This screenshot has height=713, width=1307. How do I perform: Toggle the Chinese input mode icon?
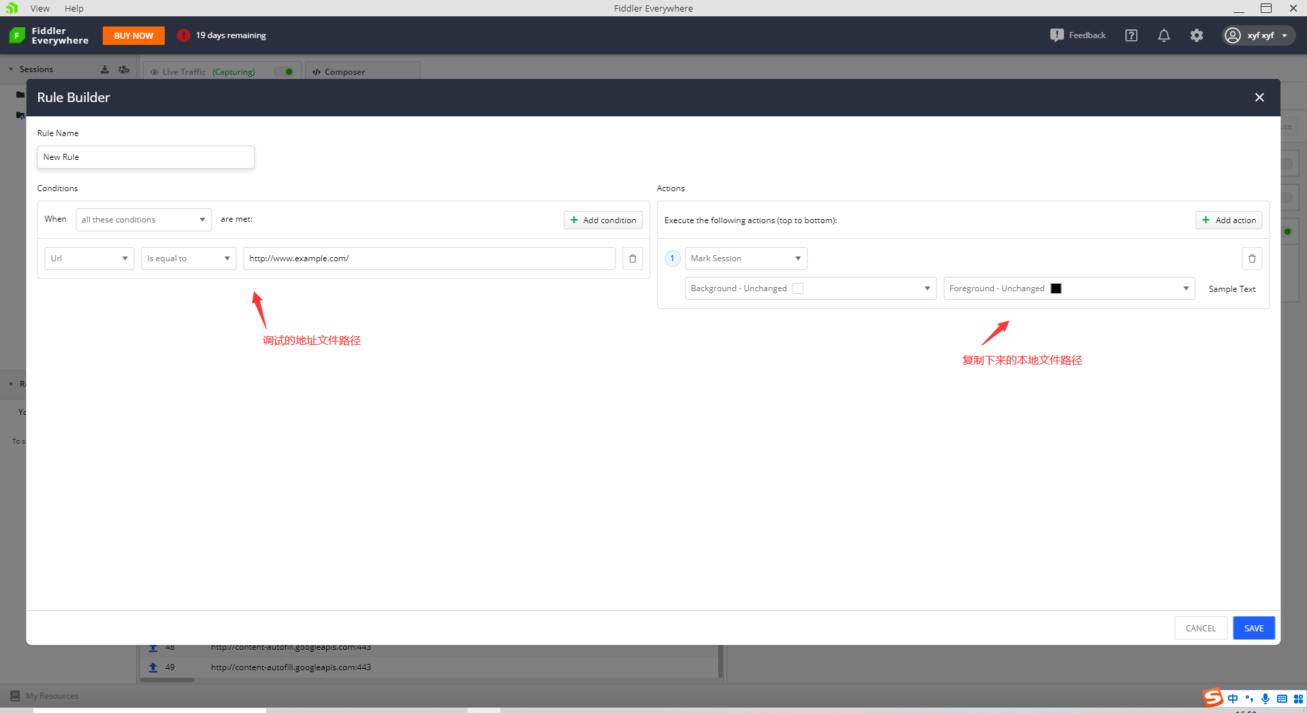[x=1233, y=699]
